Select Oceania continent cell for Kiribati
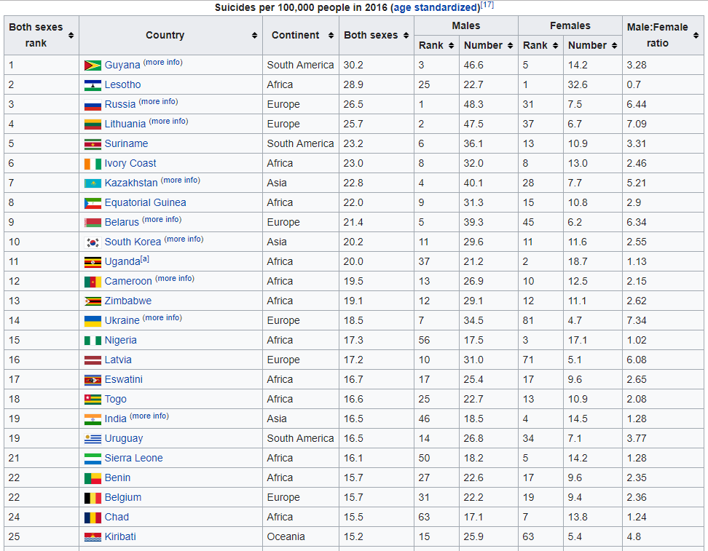The image size is (708, 551). pyautogui.click(x=300, y=536)
